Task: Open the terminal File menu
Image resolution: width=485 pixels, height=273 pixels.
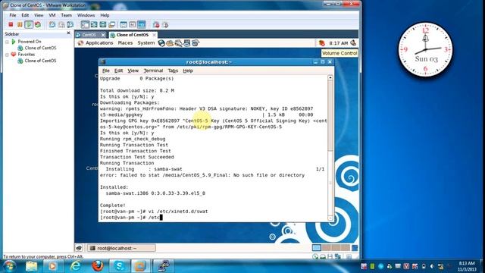Action: coord(106,71)
